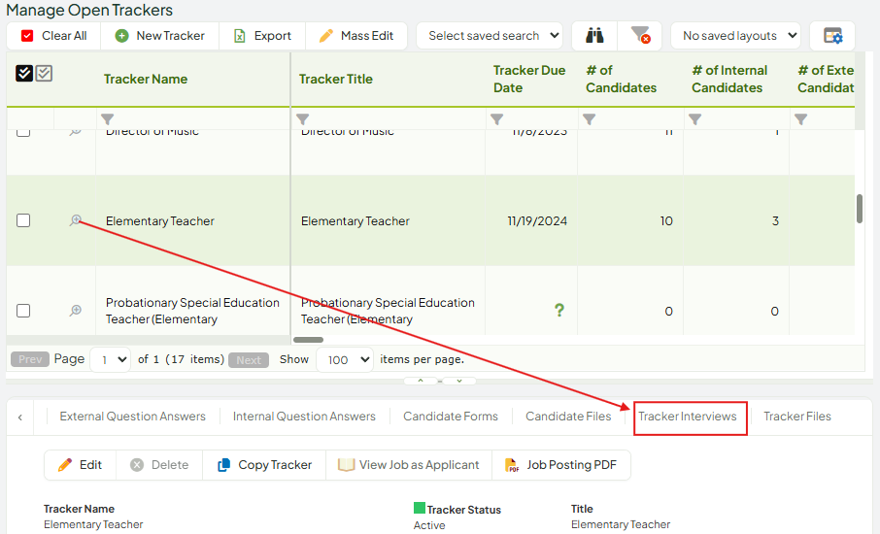Image resolution: width=880 pixels, height=534 pixels.
Task: Open the Select saved search dropdown
Action: click(490, 36)
